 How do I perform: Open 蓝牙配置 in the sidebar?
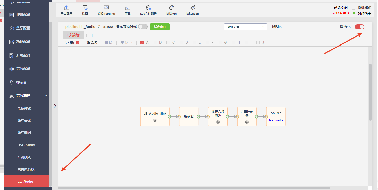(26, 28)
